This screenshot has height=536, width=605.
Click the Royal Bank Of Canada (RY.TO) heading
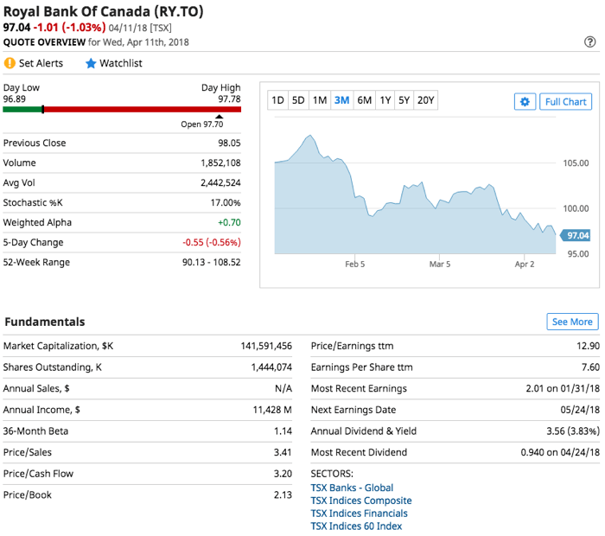pyautogui.click(x=104, y=11)
